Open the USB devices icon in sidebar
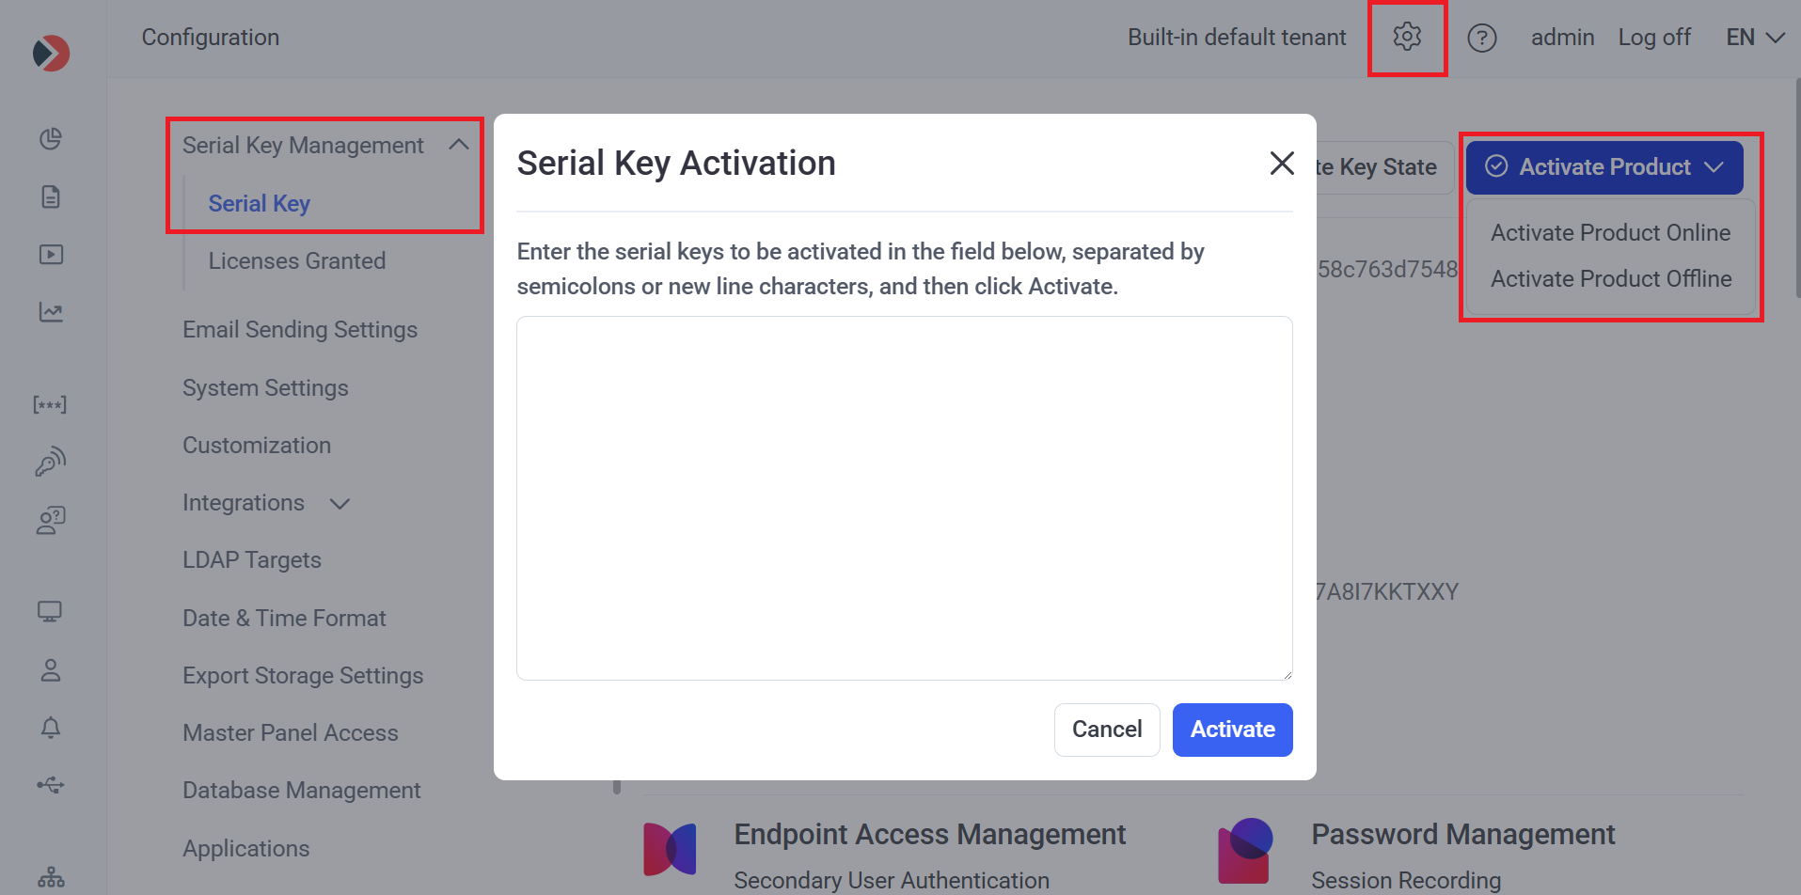 point(51,785)
